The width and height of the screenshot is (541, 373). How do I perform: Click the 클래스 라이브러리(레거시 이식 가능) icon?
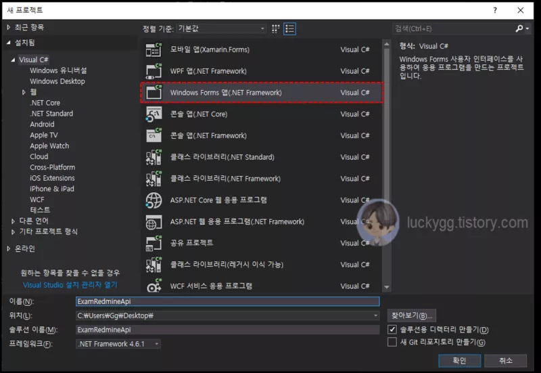tap(154, 265)
